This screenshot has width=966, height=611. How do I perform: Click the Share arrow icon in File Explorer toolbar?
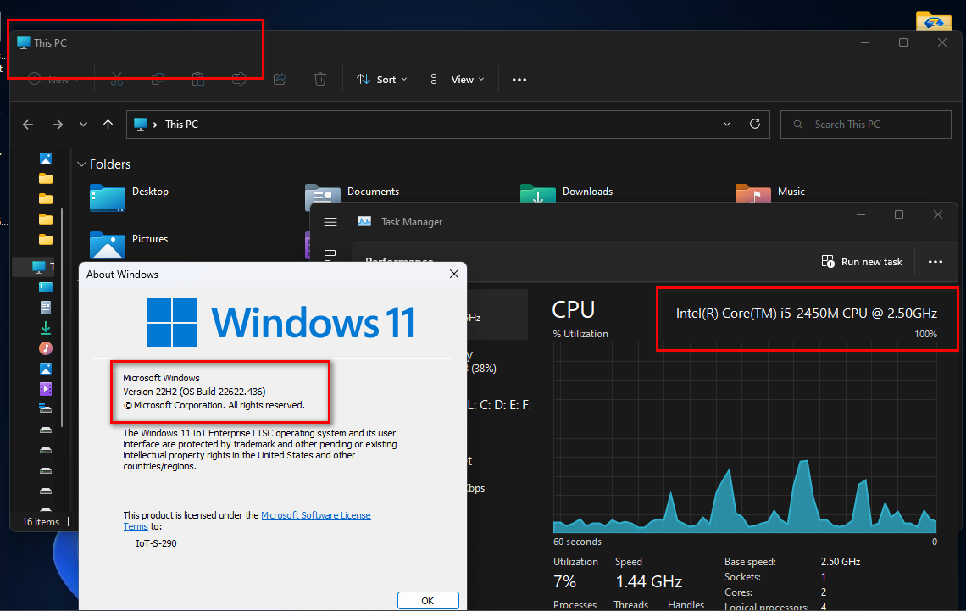pyautogui.click(x=280, y=79)
